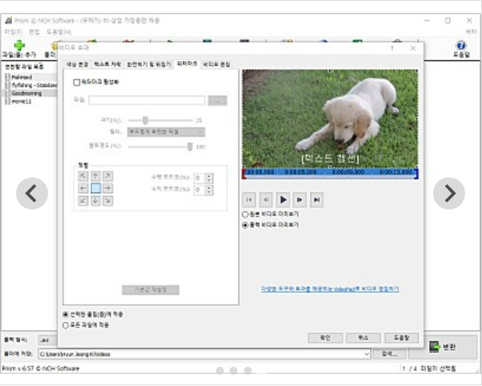Adjust the watermark size slider
Image resolution: width=482 pixels, height=386 pixels.
coord(145,120)
